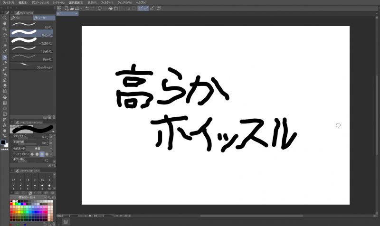The width and height of the screenshot is (380, 226).
Task: Toggle snap to special ruler in command bar
Action: click(146, 8)
